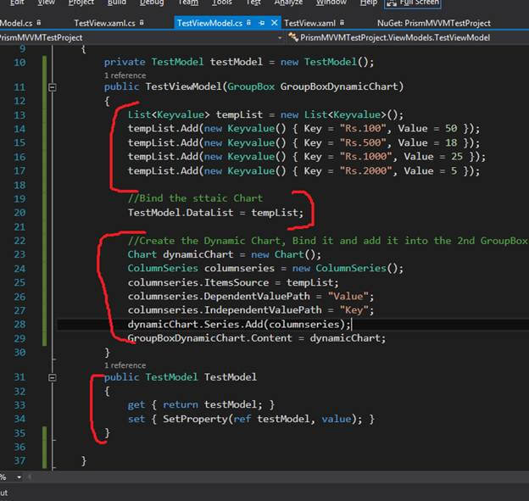Click '1 reference' above TestModel property
Screen dimensions: 529x501
(x=124, y=365)
